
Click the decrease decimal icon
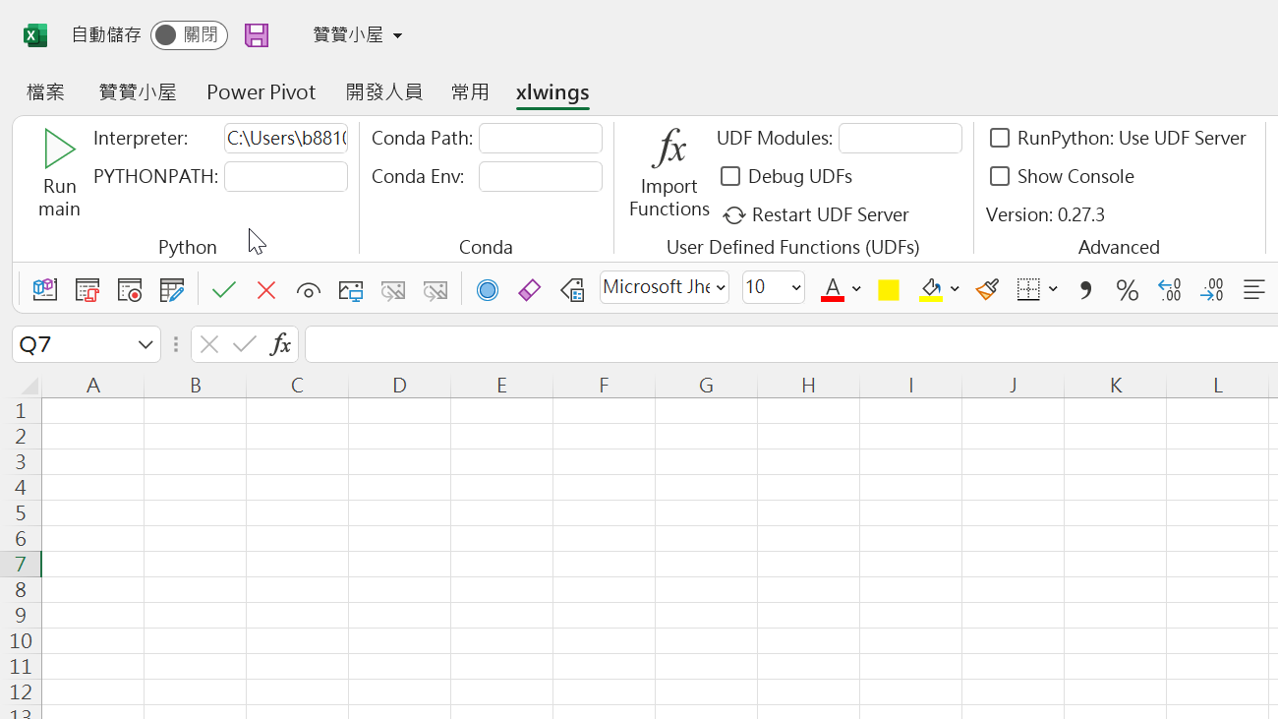click(1211, 289)
